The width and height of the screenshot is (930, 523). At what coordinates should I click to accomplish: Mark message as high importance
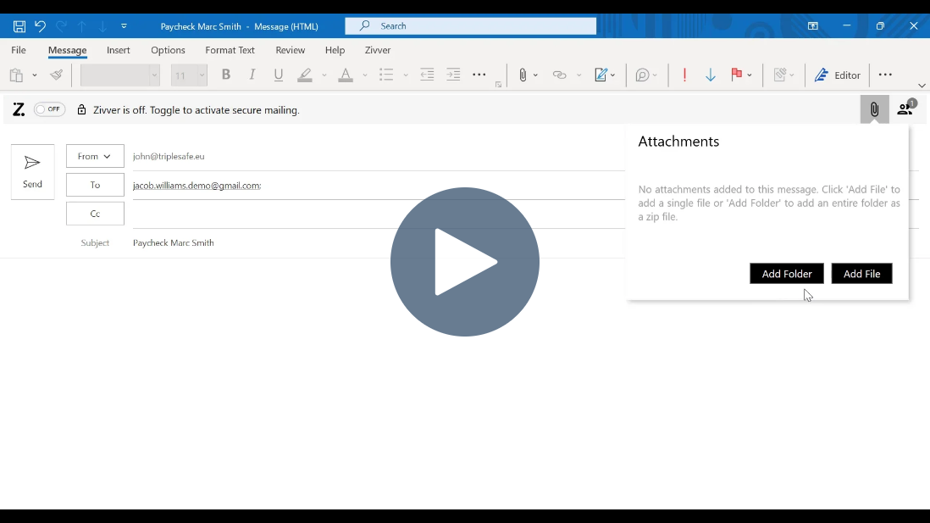click(x=684, y=75)
